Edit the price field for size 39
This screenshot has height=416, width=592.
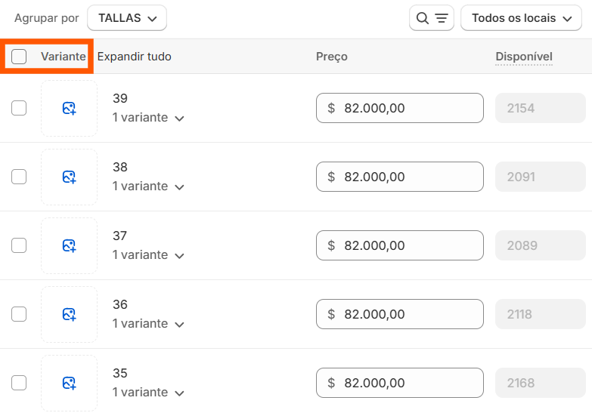(400, 108)
